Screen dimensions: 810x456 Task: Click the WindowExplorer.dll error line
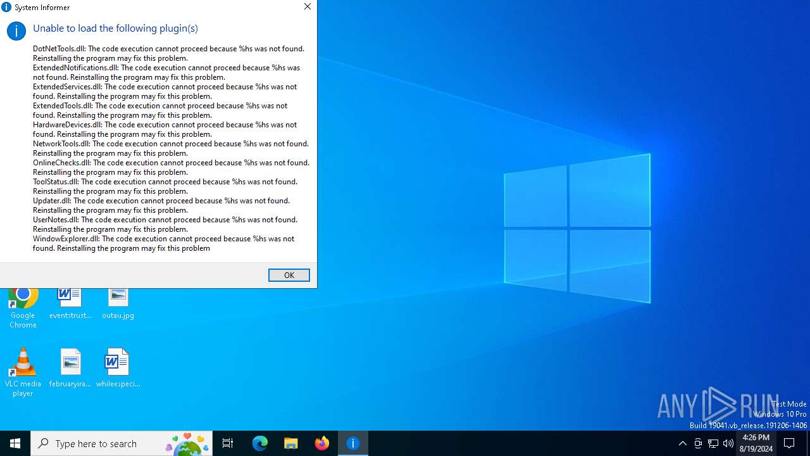(x=163, y=243)
